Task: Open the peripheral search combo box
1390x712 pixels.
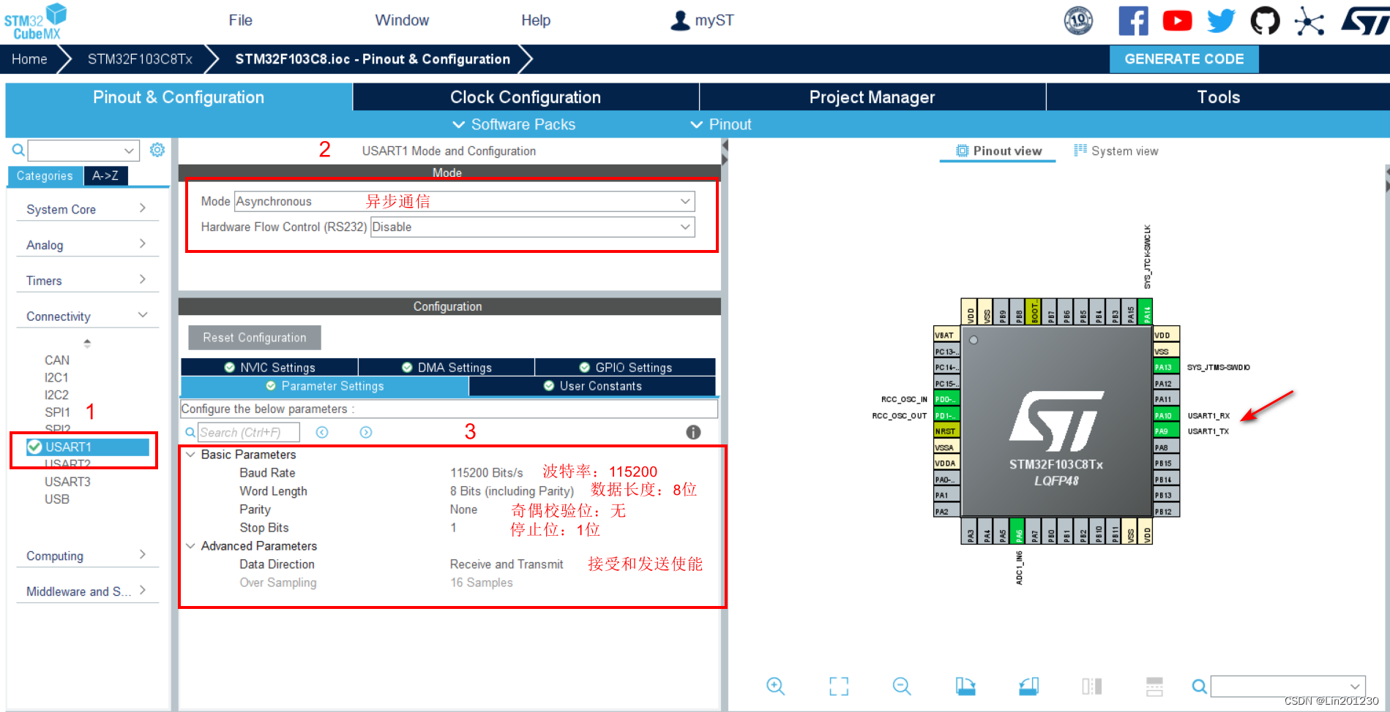Action: (x=83, y=151)
